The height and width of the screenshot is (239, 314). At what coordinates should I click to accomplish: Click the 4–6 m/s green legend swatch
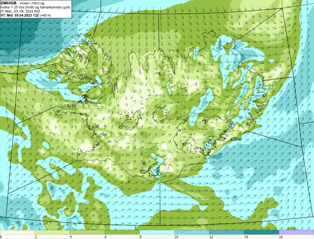87,232
